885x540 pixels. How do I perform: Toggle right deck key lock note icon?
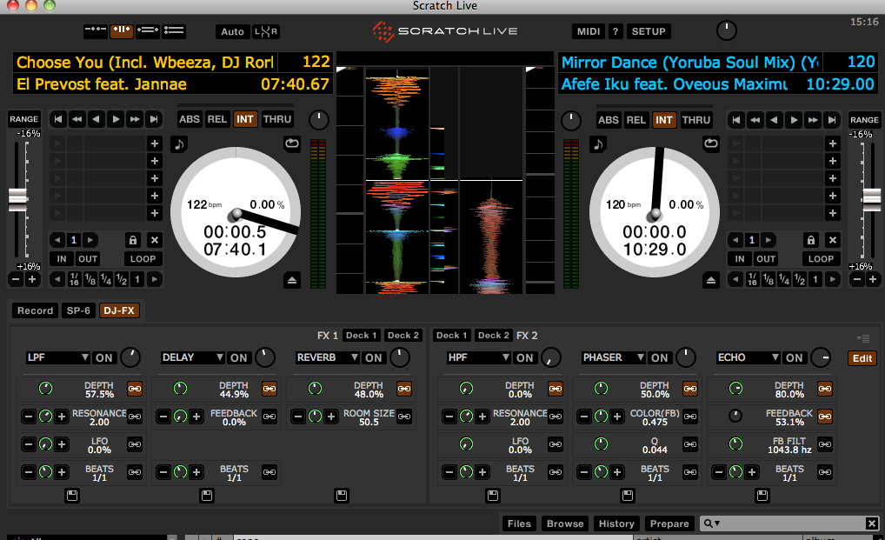pos(598,144)
